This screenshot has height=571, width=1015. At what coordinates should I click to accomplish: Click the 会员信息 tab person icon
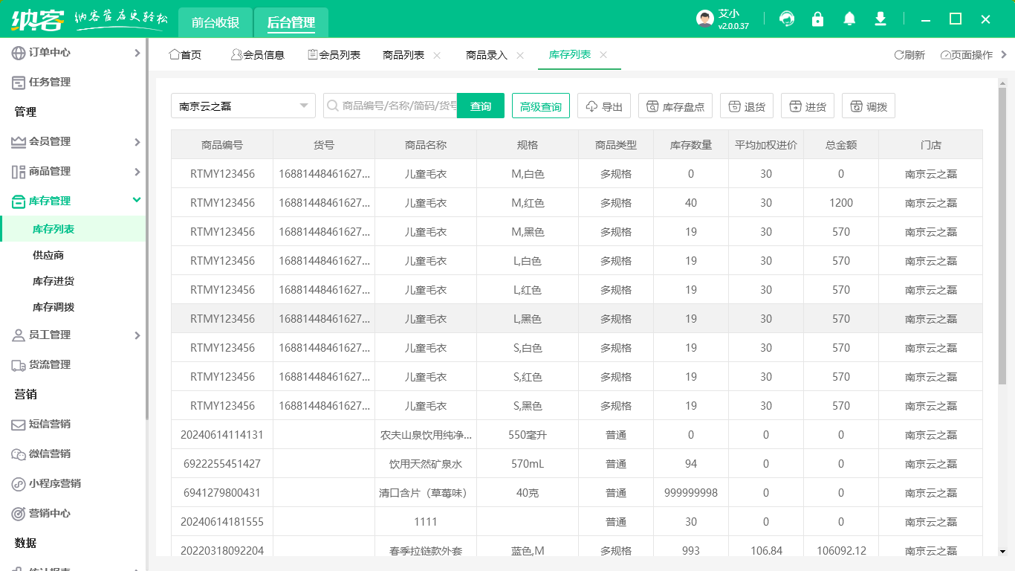click(236, 54)
